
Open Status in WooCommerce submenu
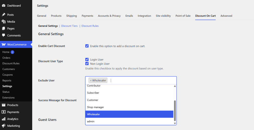[x=6, y=92]
